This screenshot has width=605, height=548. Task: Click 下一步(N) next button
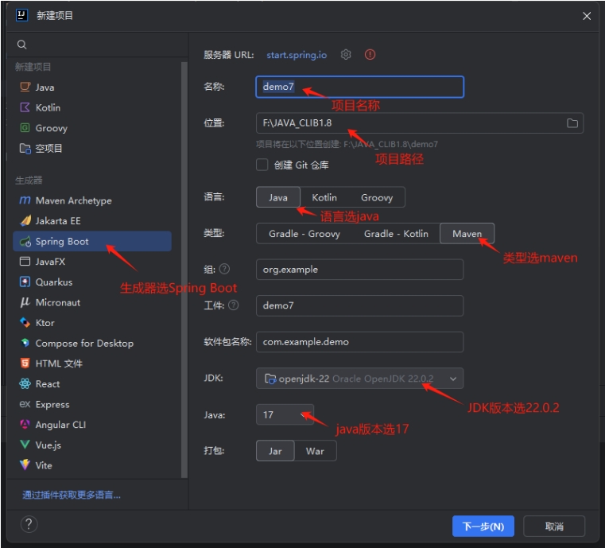[x=483, y=527]
